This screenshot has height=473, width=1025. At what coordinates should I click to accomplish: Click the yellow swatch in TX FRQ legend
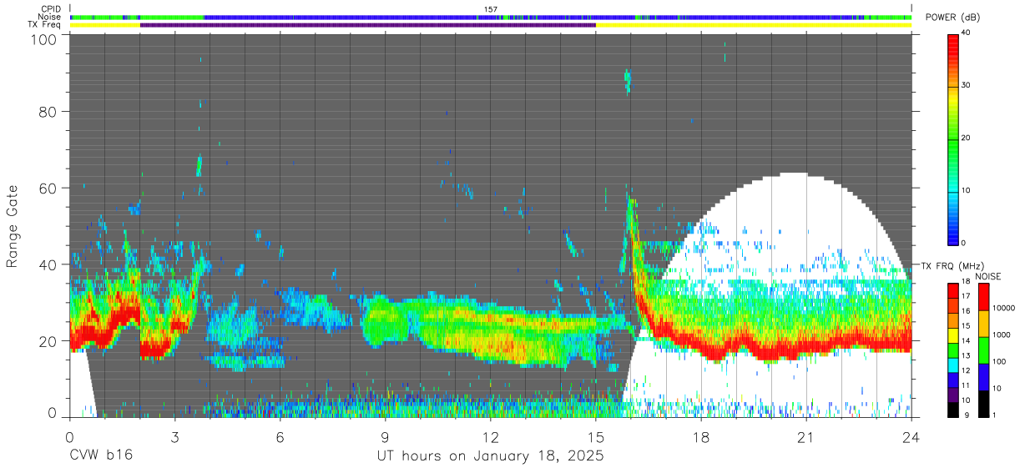953,335
